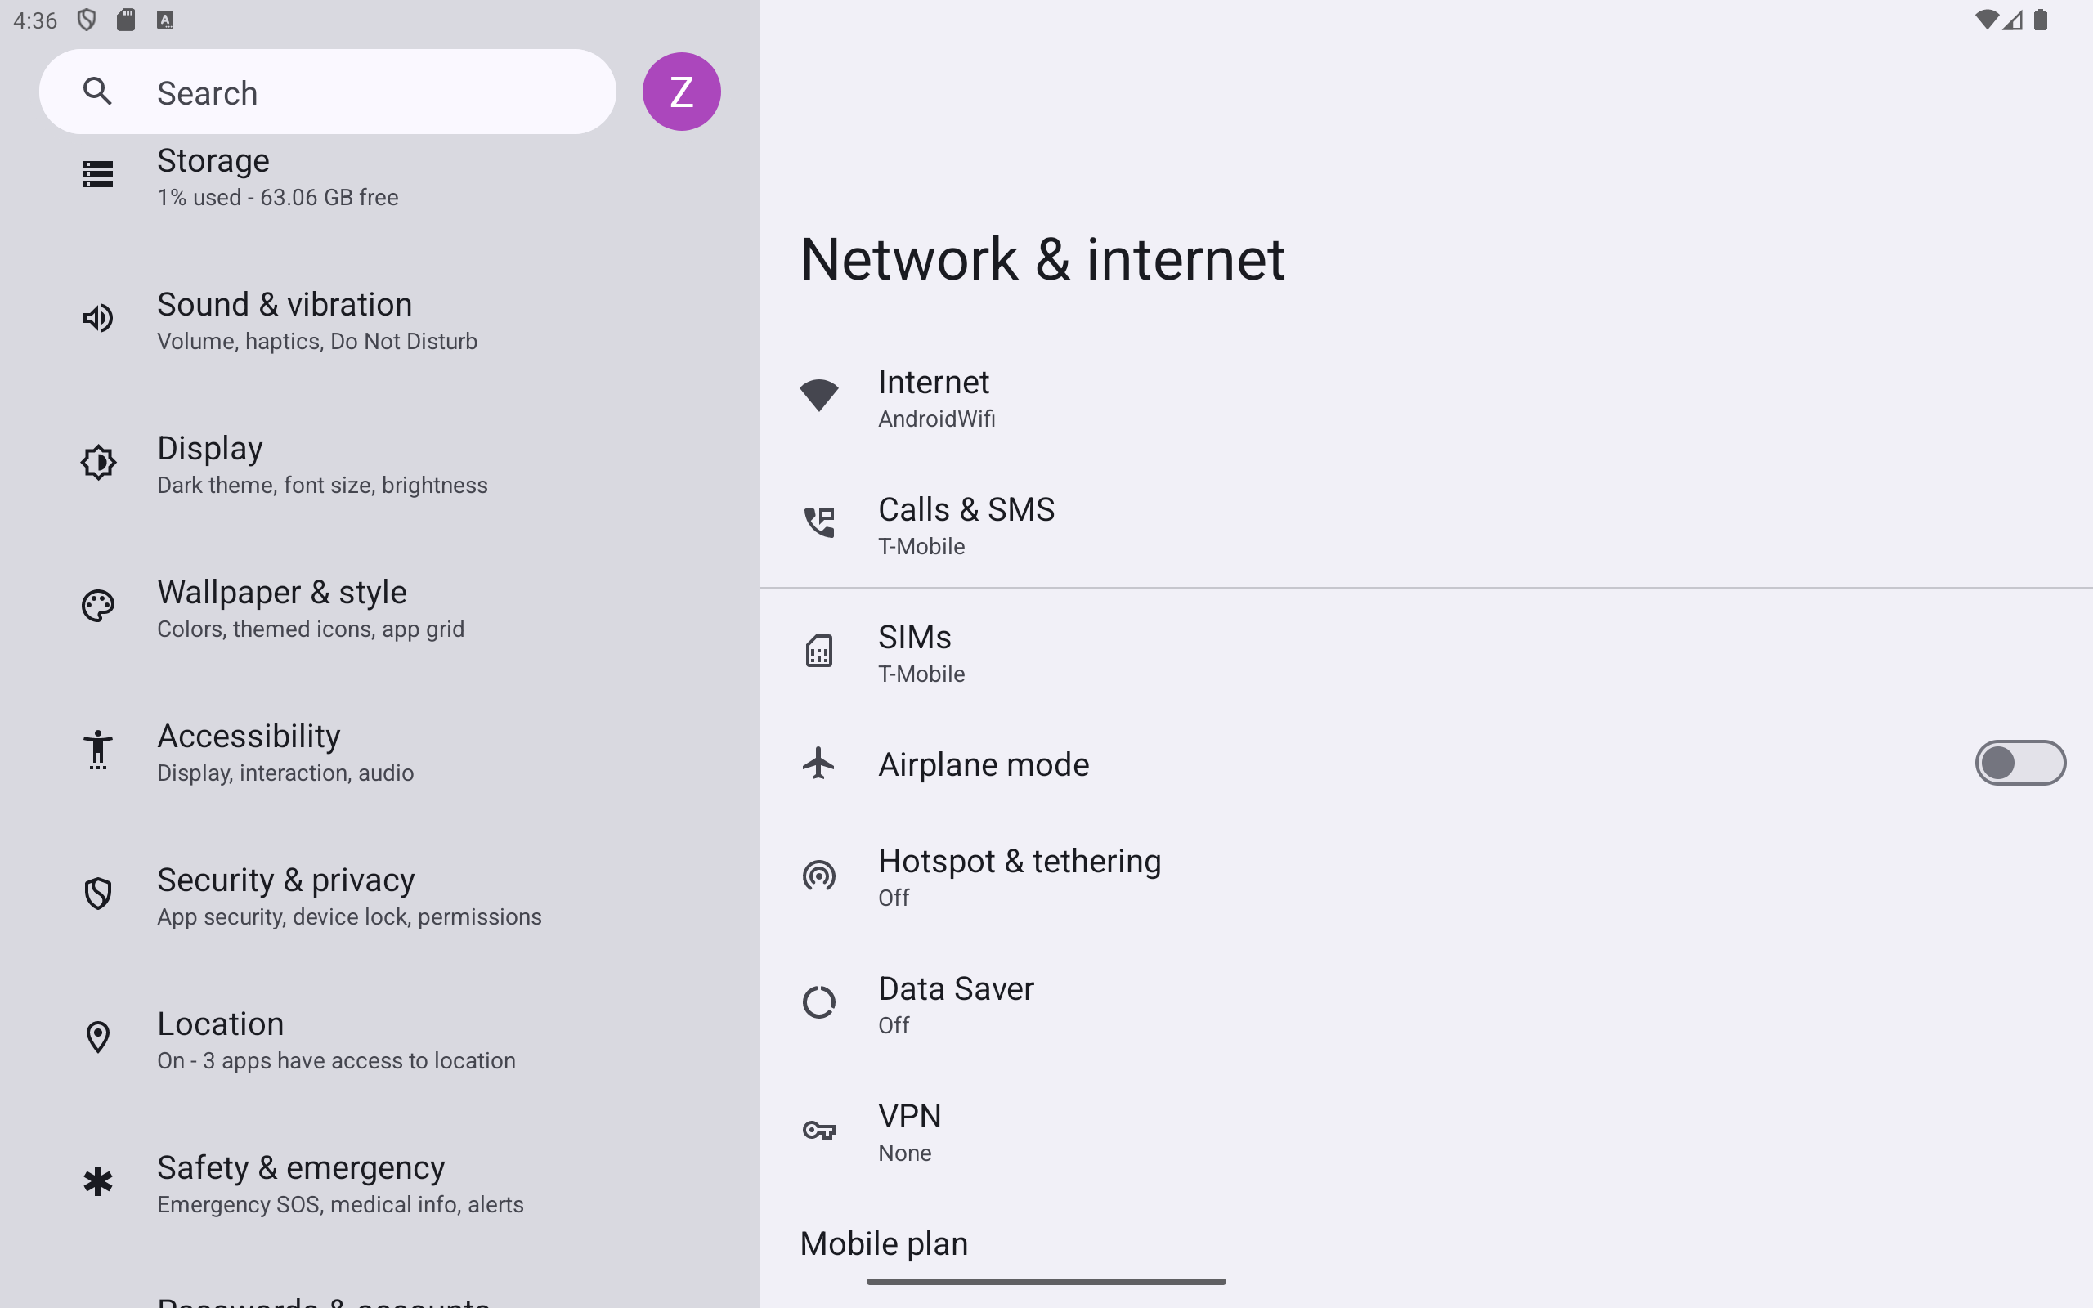Open Accessibility settings
This screenshot has height=1308, width=2093.
(x=380, y=752)
